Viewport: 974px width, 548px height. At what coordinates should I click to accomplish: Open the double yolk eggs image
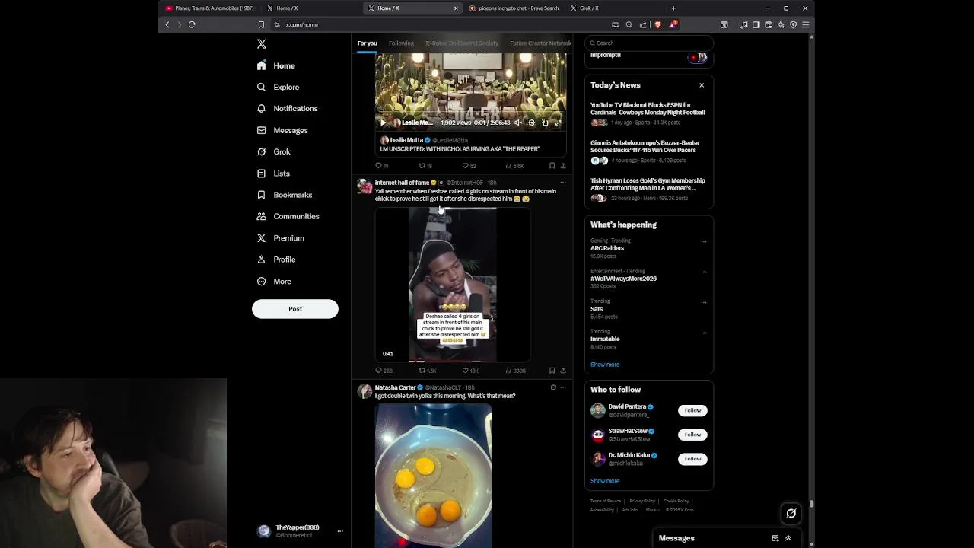tap(433, 476)
